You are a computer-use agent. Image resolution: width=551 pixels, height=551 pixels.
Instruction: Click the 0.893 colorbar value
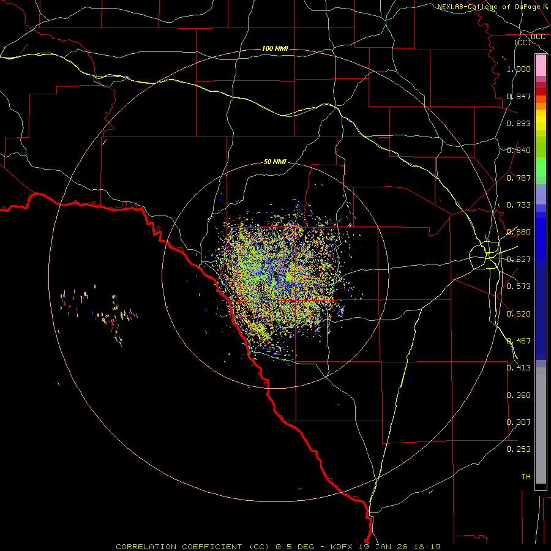coord(519,123)
